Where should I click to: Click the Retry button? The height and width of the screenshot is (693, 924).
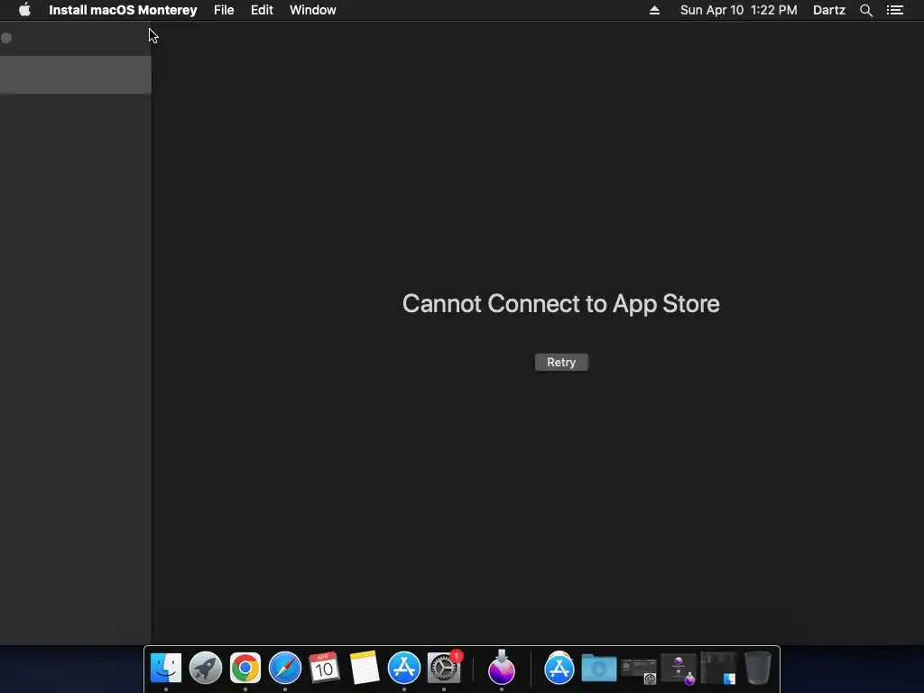[x=561, y=363]
